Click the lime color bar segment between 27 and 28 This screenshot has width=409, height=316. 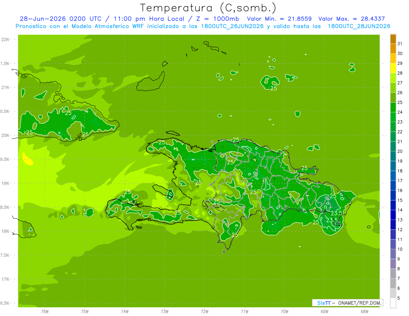pyautogui.click(x=393, y=78)
